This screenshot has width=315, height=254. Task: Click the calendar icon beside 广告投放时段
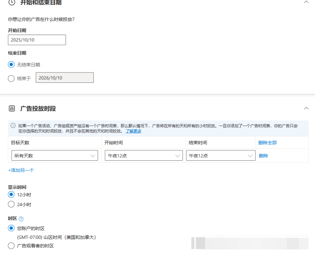11,109
